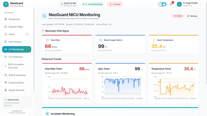Click the clock icon beside the time

pyautogui.click(x=62, y=4)
